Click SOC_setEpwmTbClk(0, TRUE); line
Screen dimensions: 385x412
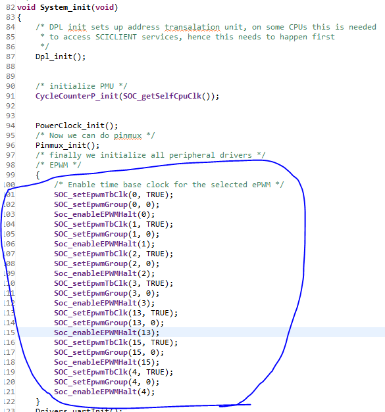coord(114,195)
